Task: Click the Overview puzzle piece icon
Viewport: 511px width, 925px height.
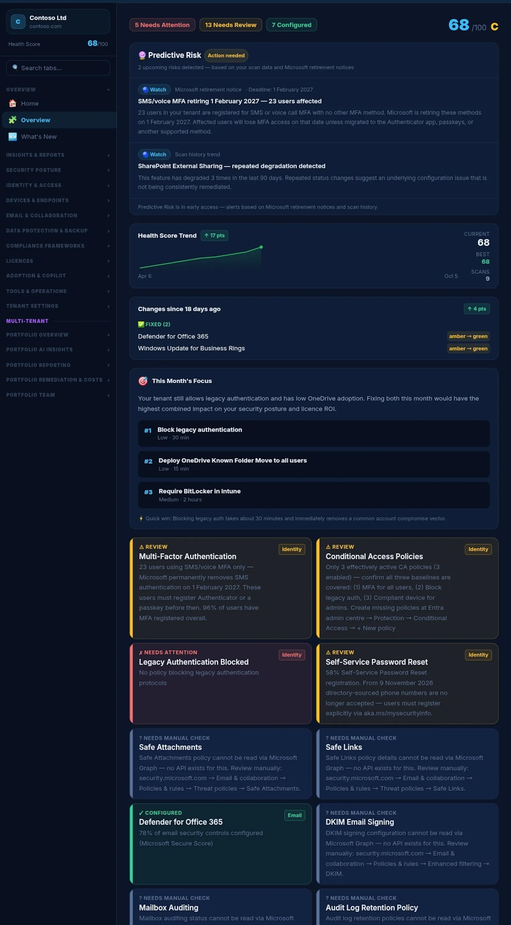Action: [x=12, y=120]
